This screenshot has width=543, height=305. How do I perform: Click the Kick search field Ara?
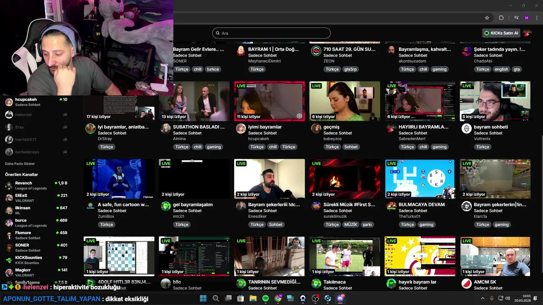[271, 33]
